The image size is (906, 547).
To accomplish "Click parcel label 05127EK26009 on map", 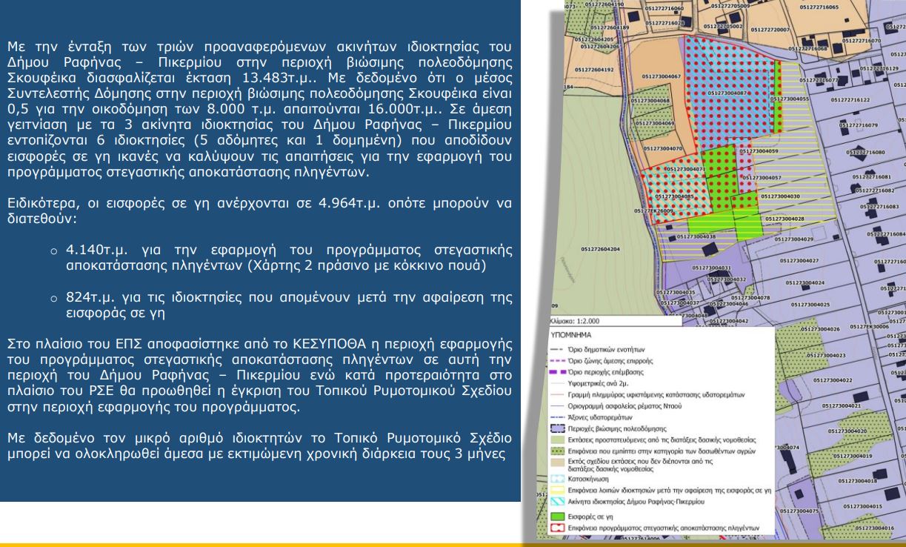I will point(654,210).
